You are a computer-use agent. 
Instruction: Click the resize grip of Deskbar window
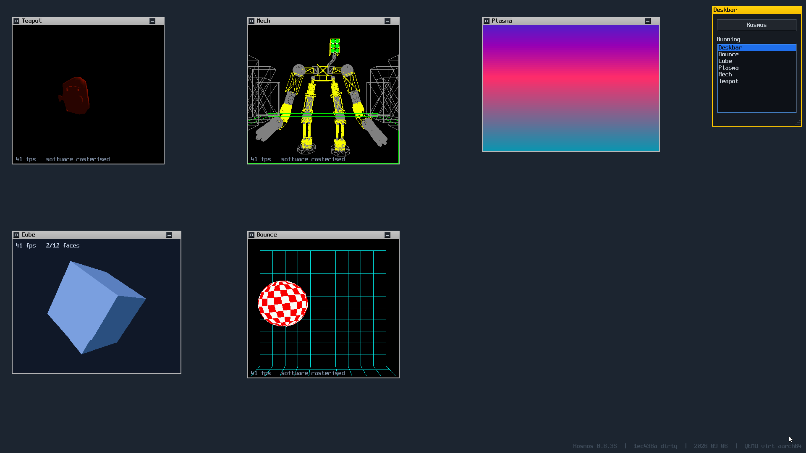[x=798, y=123]
